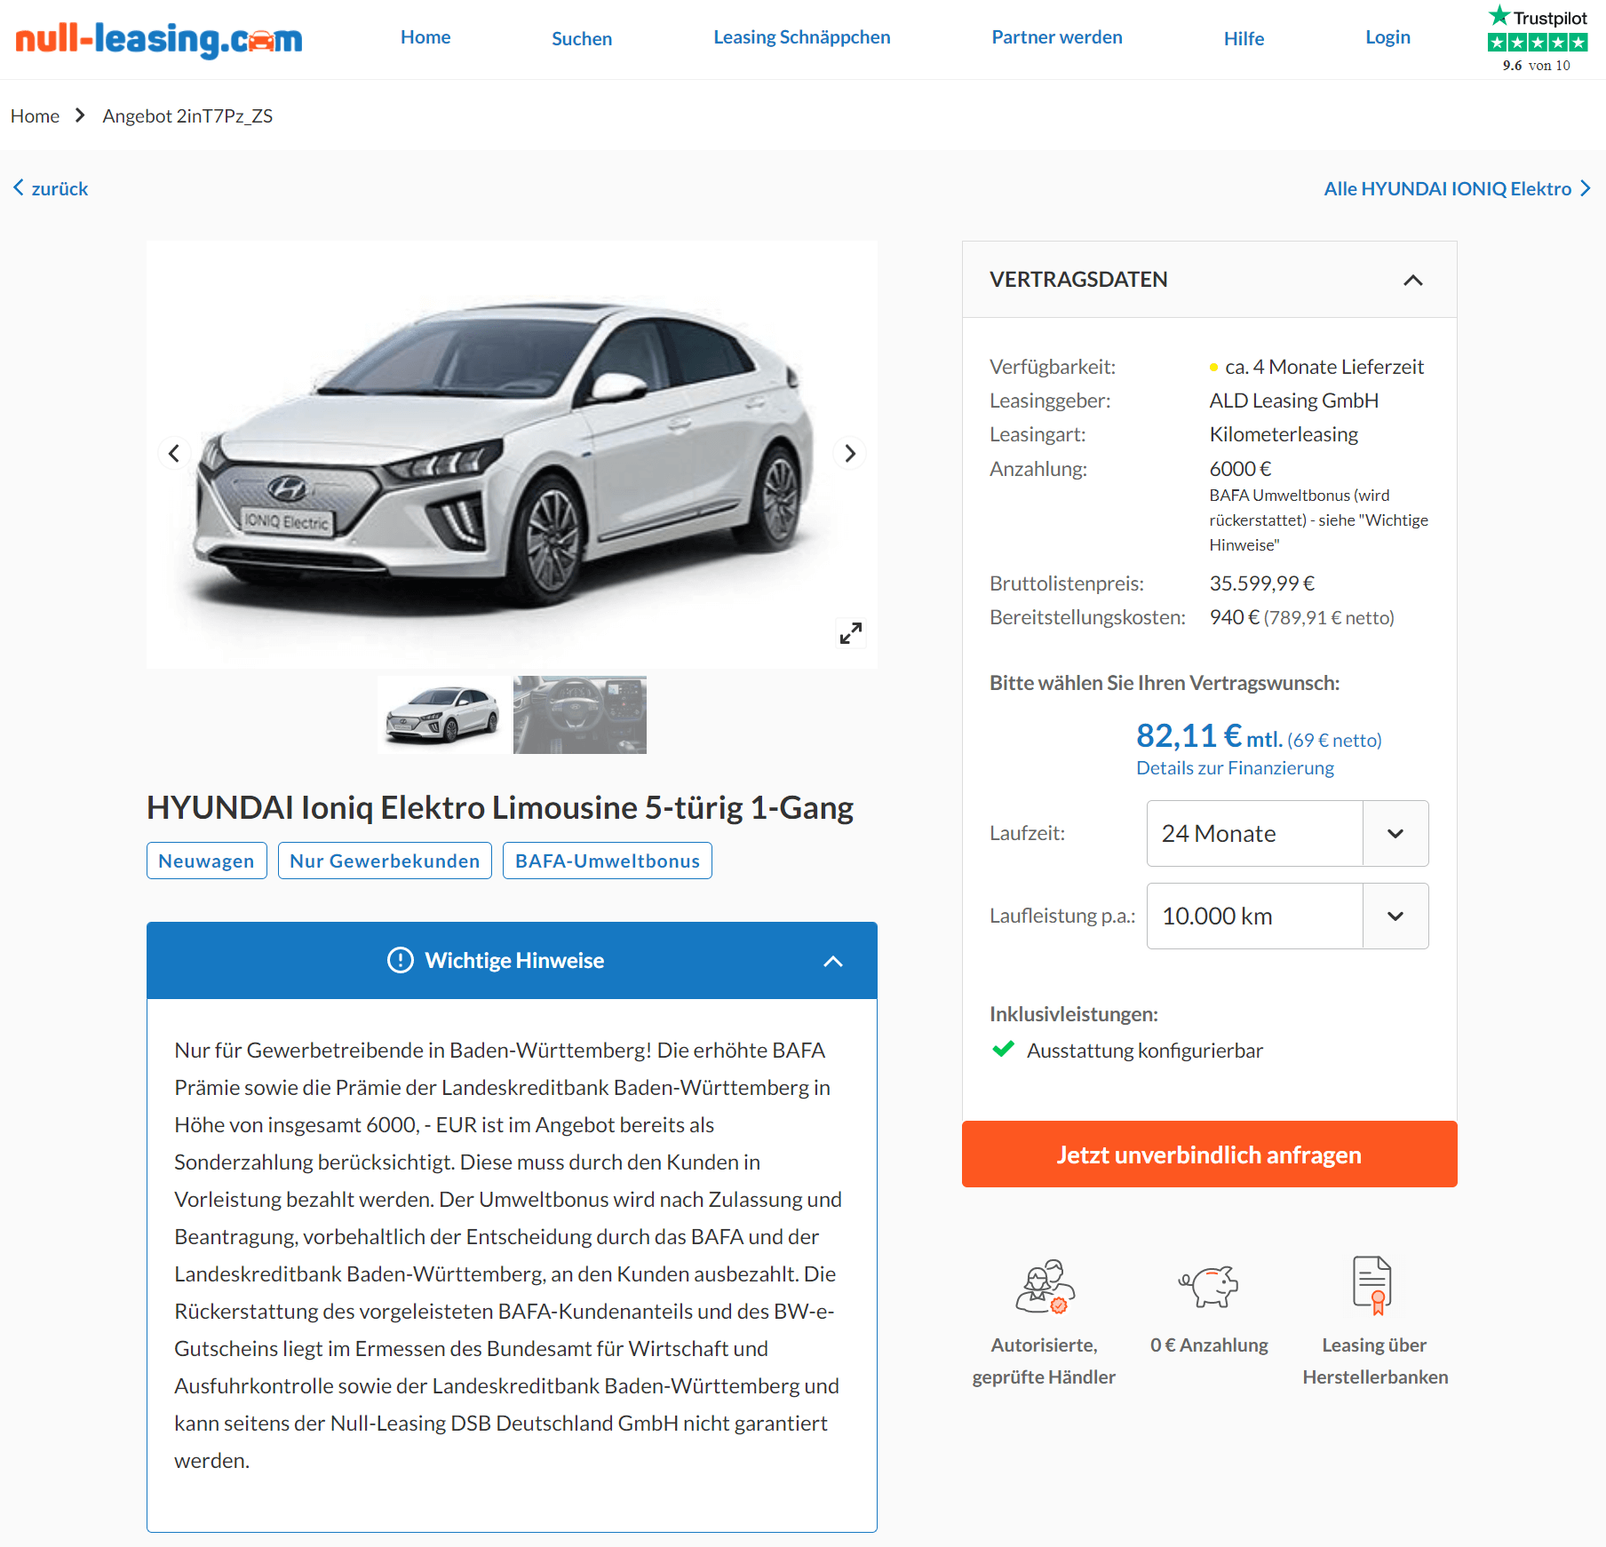1606x1547 pixels.
Task: Click the null-leasing.com logo
Action: (x=159, y=39)
